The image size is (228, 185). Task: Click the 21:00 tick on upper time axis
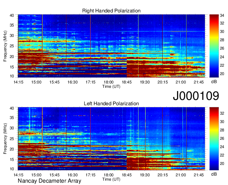pyautogui.click(x=181, y=82)
